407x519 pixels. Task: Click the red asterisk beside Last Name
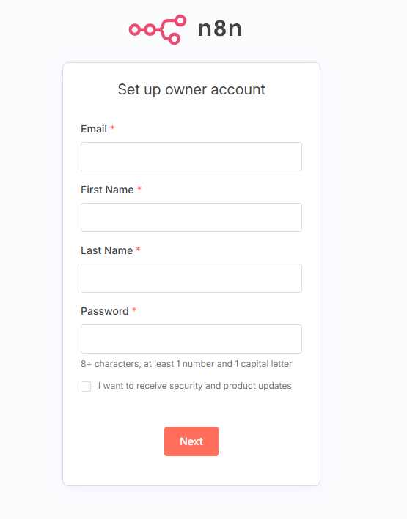[139, 249]
